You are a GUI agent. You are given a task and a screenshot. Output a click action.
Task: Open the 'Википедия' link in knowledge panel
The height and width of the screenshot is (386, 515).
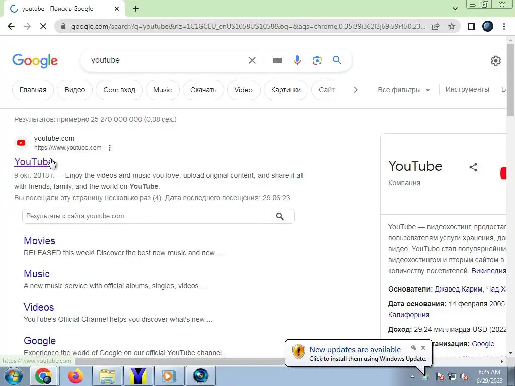(x=489, y=271)
